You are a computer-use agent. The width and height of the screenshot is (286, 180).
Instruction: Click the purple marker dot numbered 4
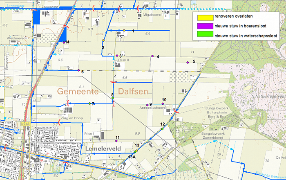tap(152, 56)
